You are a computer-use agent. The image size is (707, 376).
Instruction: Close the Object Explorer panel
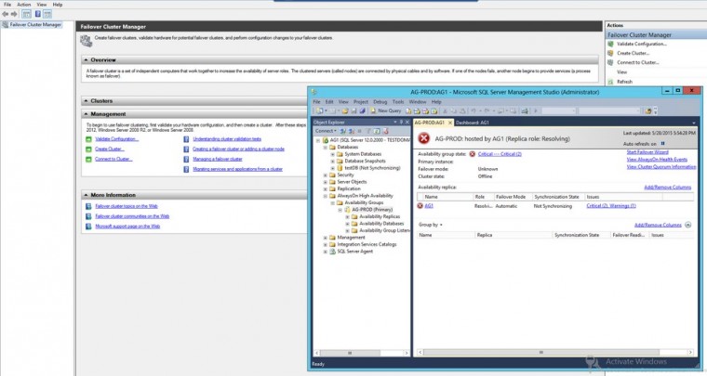pyautogui.click(x=407, y=123)
